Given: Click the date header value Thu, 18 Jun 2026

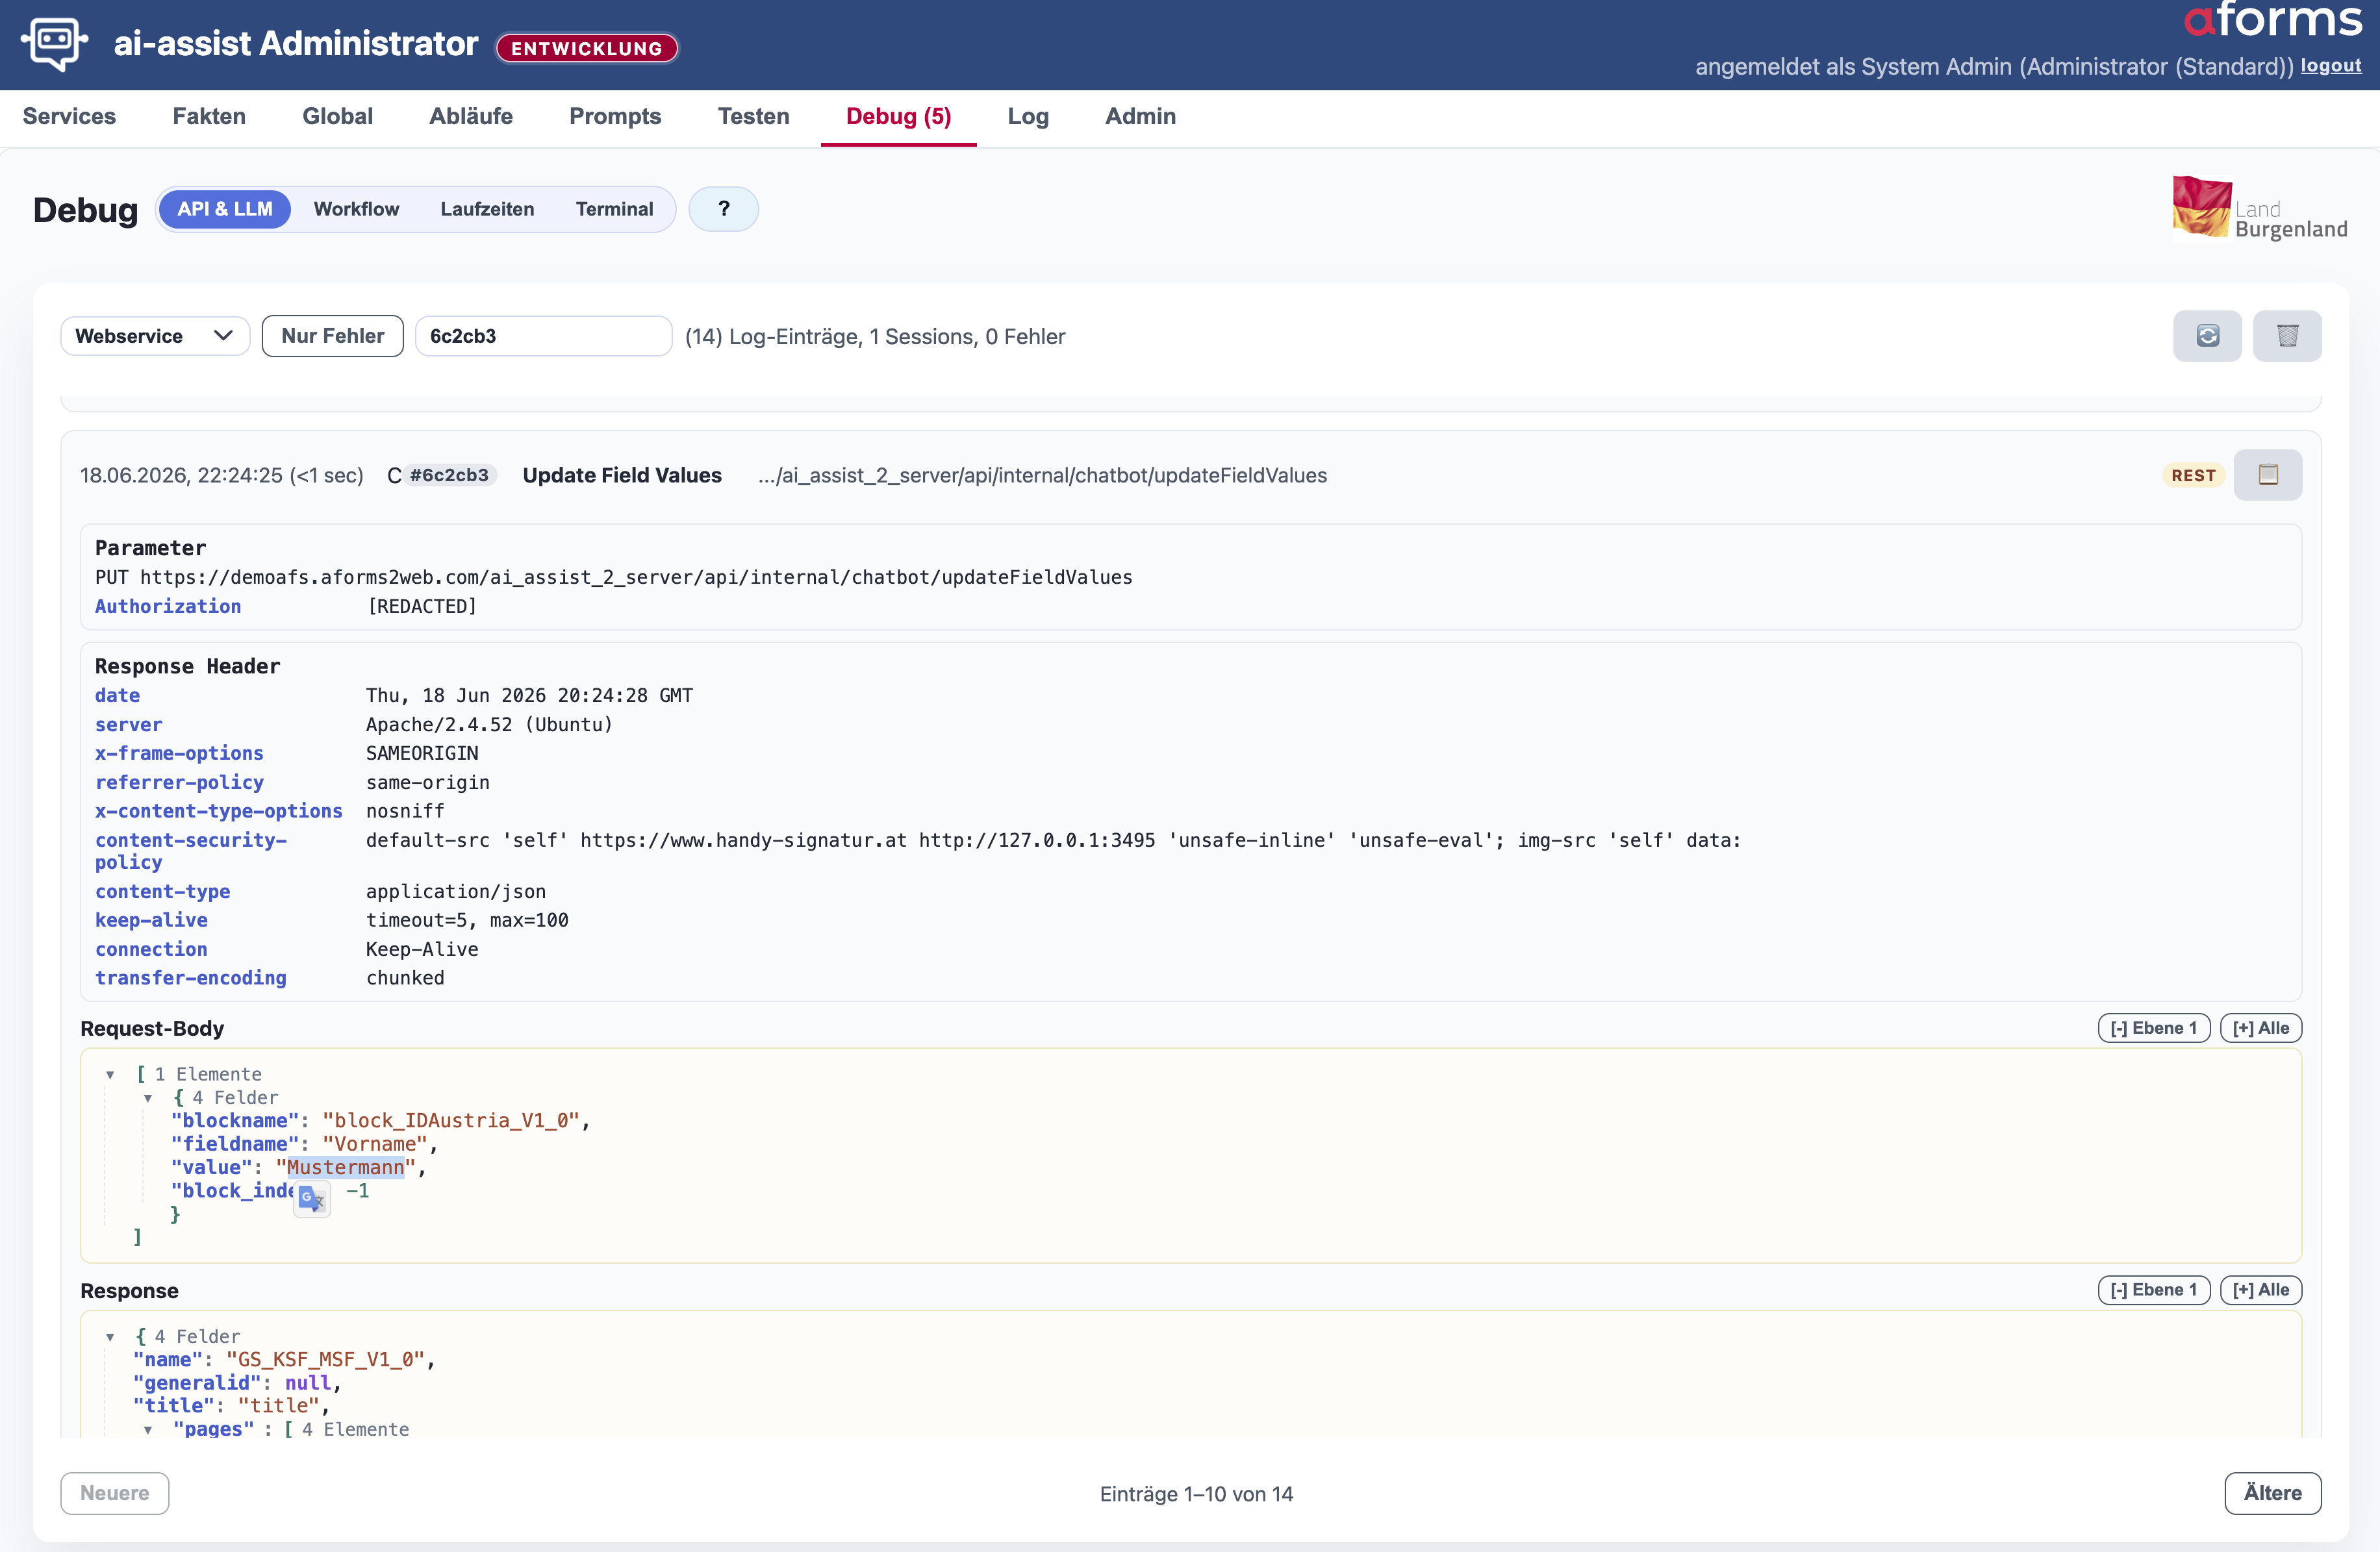Looking at the screenshot, I should [529, 695].
